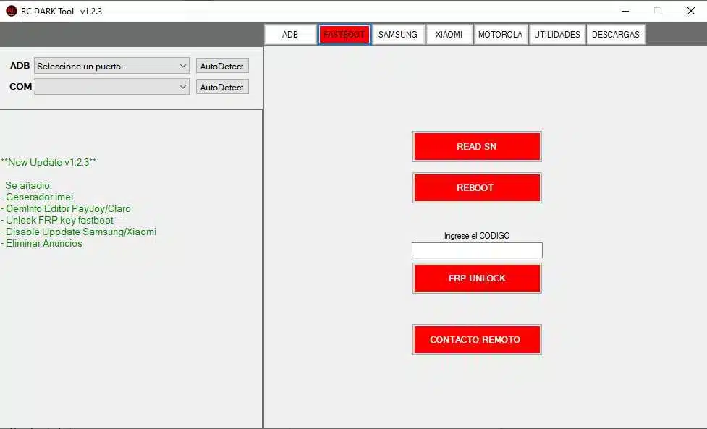This screenshot has height=429, width=707.
Task: Open the DESCARGAS tab
Action: click(615, 33)
